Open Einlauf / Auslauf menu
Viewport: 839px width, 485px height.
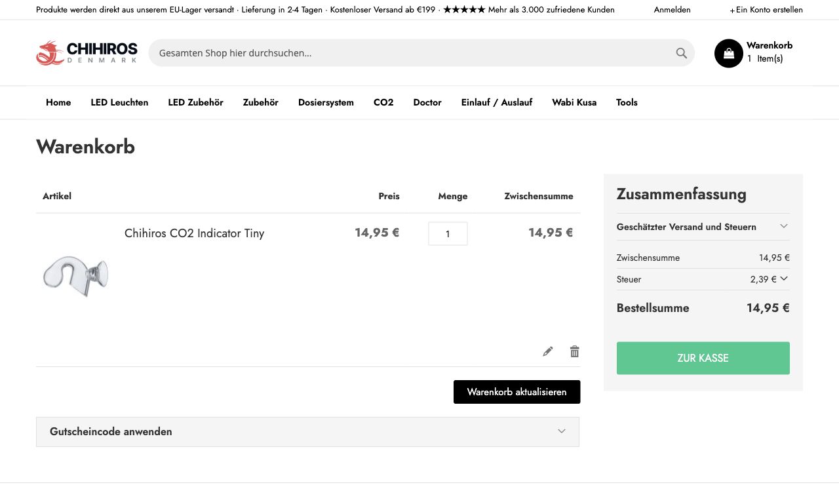497,102
